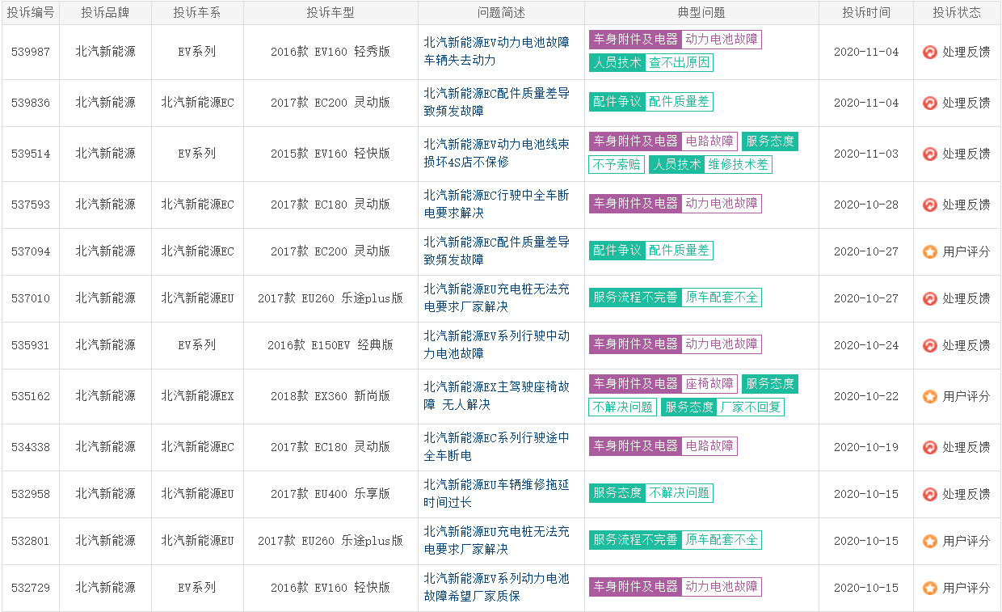Viewport: 1002px width, 612px height.
Task: Click 原车配套不全 tag in row 537010
Action: 722,297
